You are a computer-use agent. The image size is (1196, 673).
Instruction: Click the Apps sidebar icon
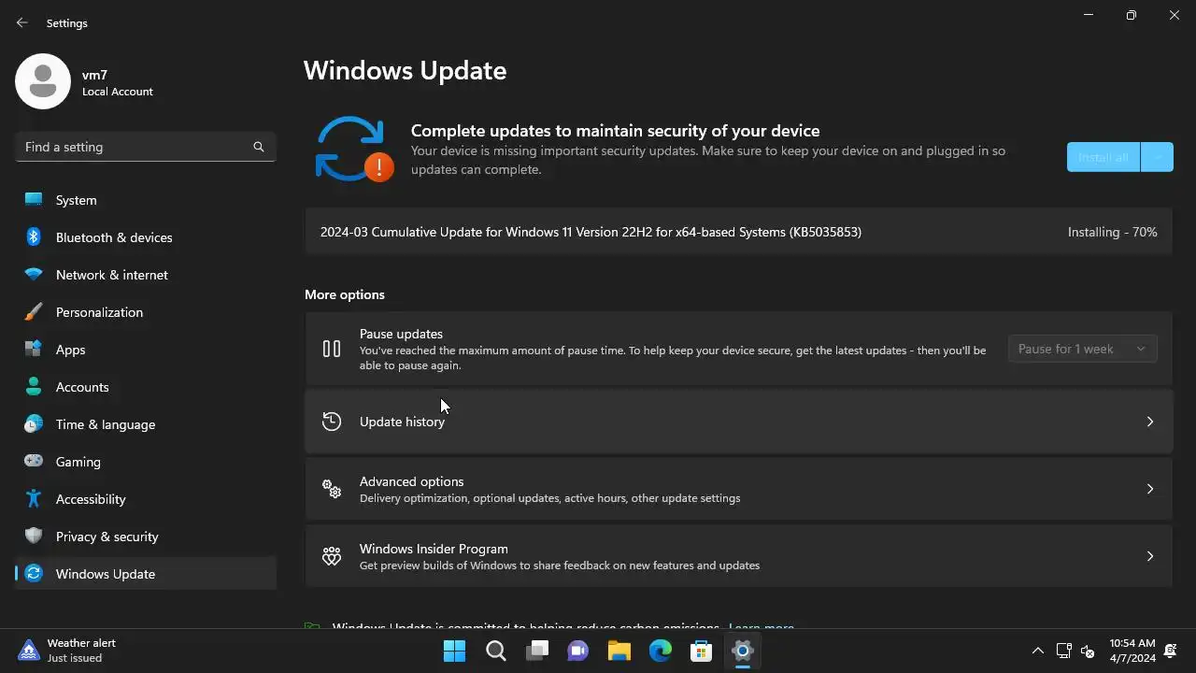click(x=34, y=350)
